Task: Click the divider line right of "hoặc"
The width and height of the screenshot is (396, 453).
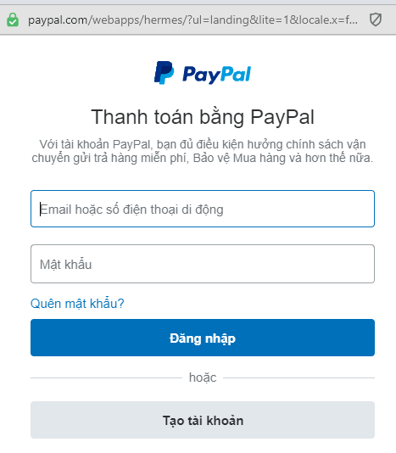Action: [299, 377]
